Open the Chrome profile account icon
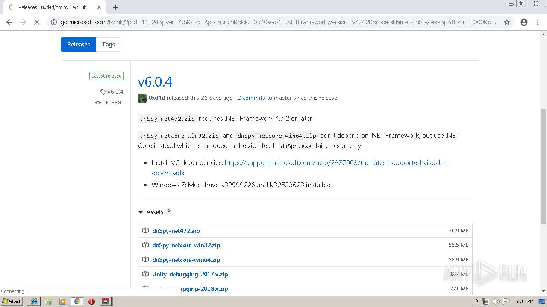547x307 pixels. [x=524, y=22]
